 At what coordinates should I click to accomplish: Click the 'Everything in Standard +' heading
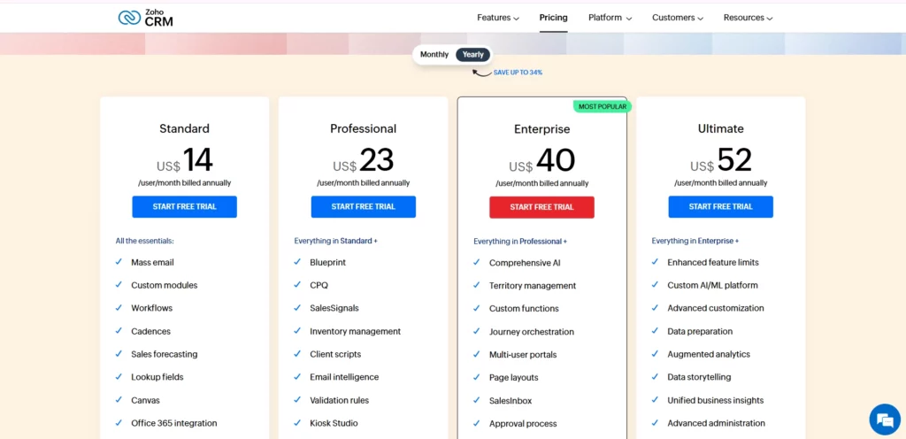pyautogui.click(x=335, y=240)
